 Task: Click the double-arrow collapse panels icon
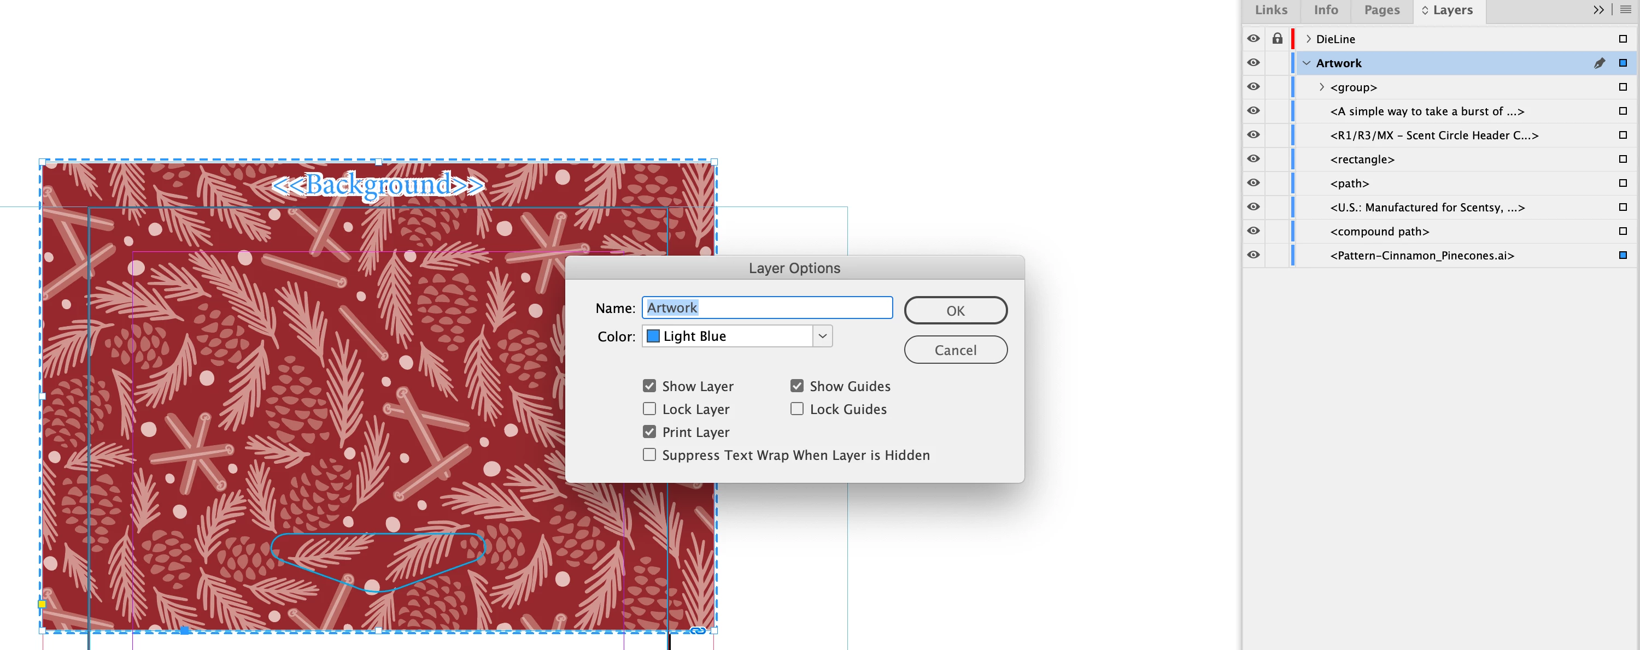(1598, 9)
